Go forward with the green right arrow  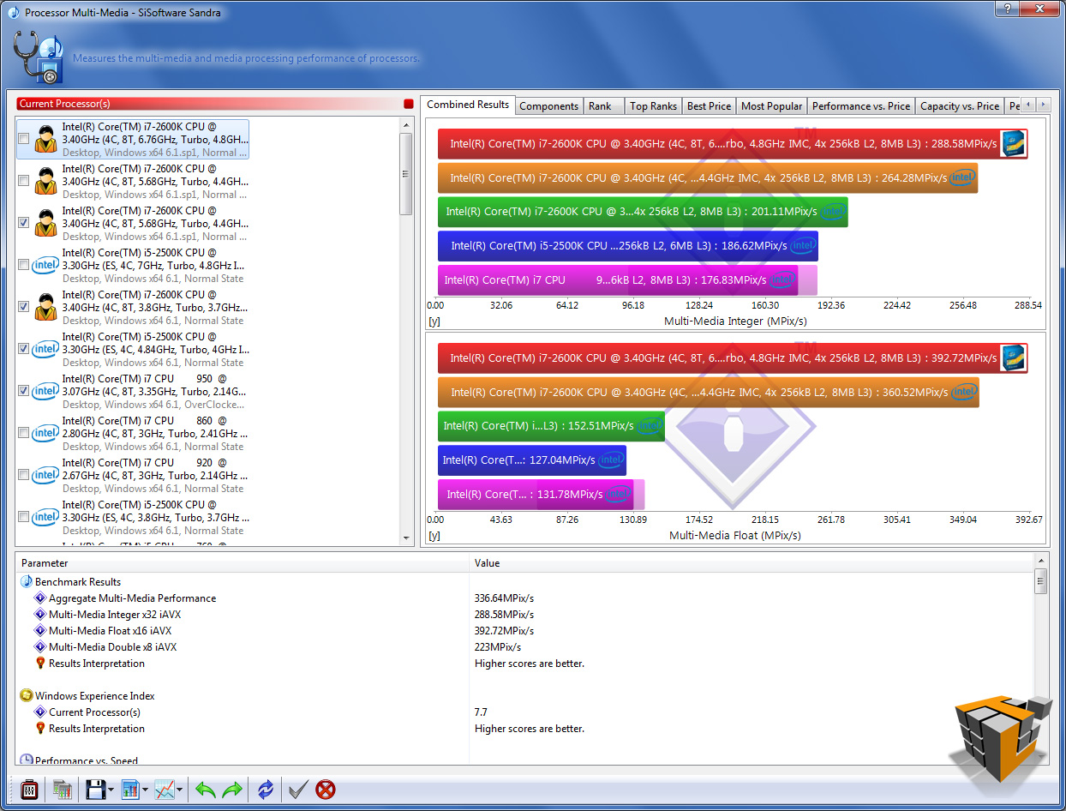232,789
